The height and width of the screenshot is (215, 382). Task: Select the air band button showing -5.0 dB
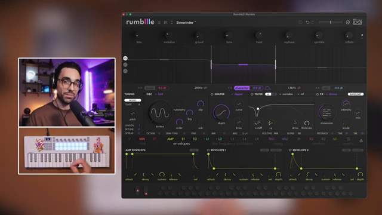tap(333, 88)
